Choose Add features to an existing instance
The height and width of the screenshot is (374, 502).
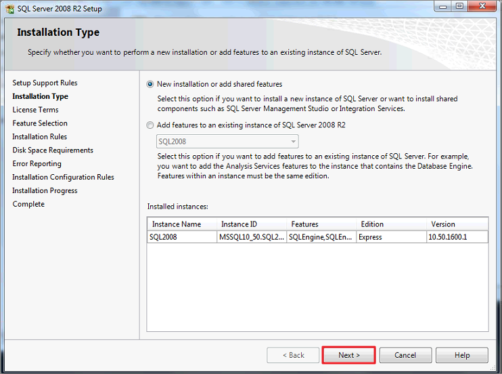tap(150, 125)
